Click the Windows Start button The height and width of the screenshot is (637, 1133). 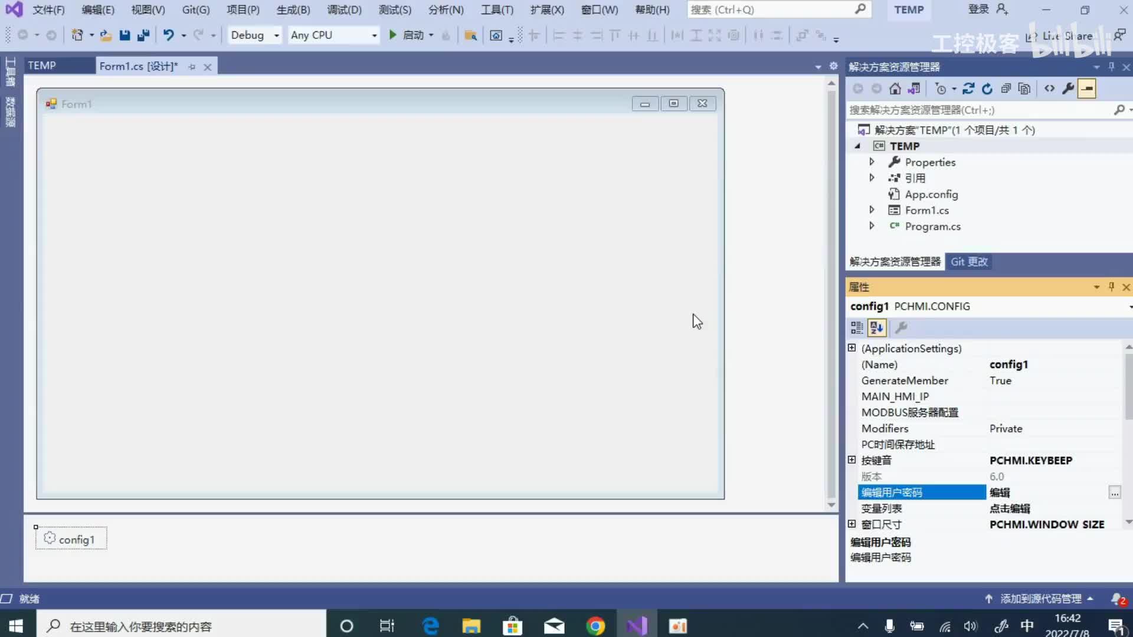[16, 626]
